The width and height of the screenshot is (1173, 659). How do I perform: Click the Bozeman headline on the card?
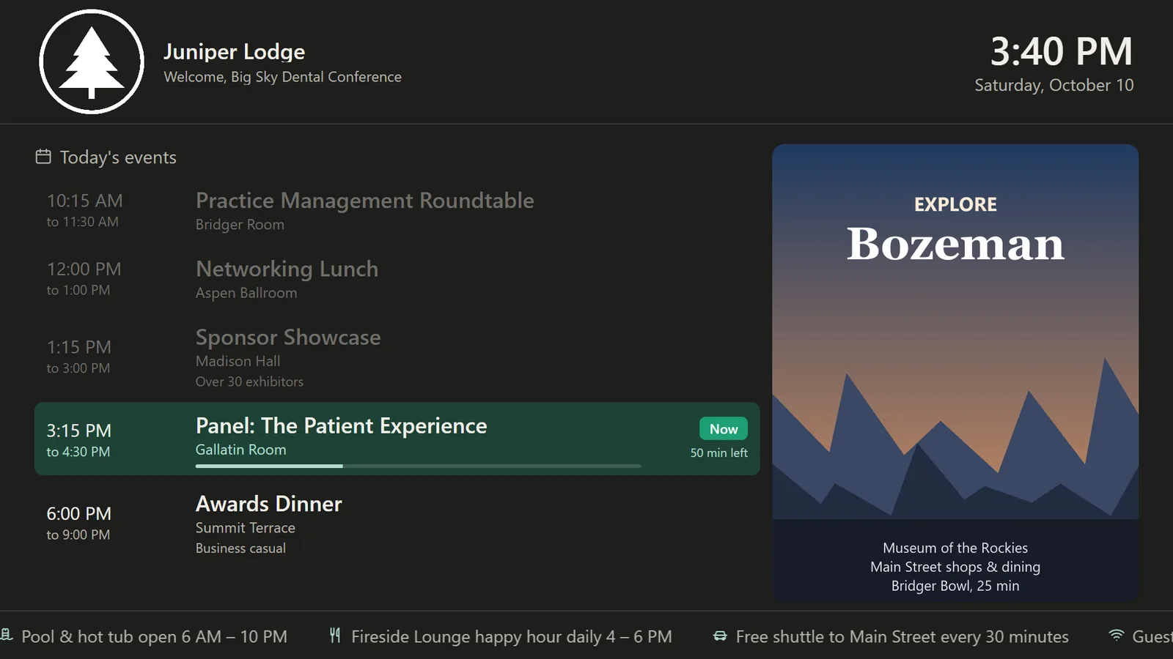[955, 244]
